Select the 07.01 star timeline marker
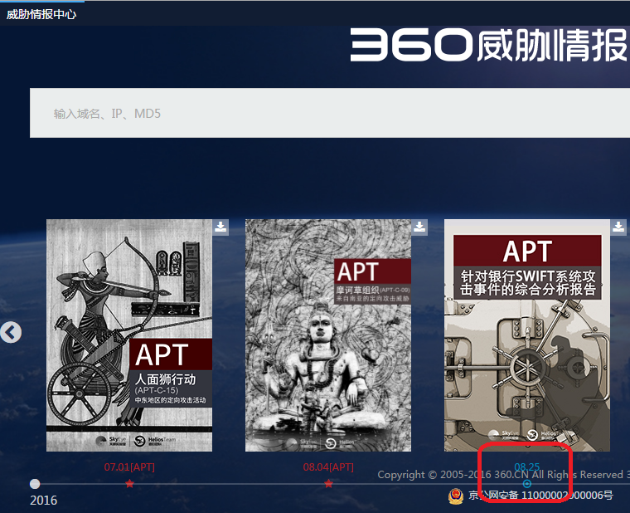The width and height of the screenshot is (630, 513). 129,484
